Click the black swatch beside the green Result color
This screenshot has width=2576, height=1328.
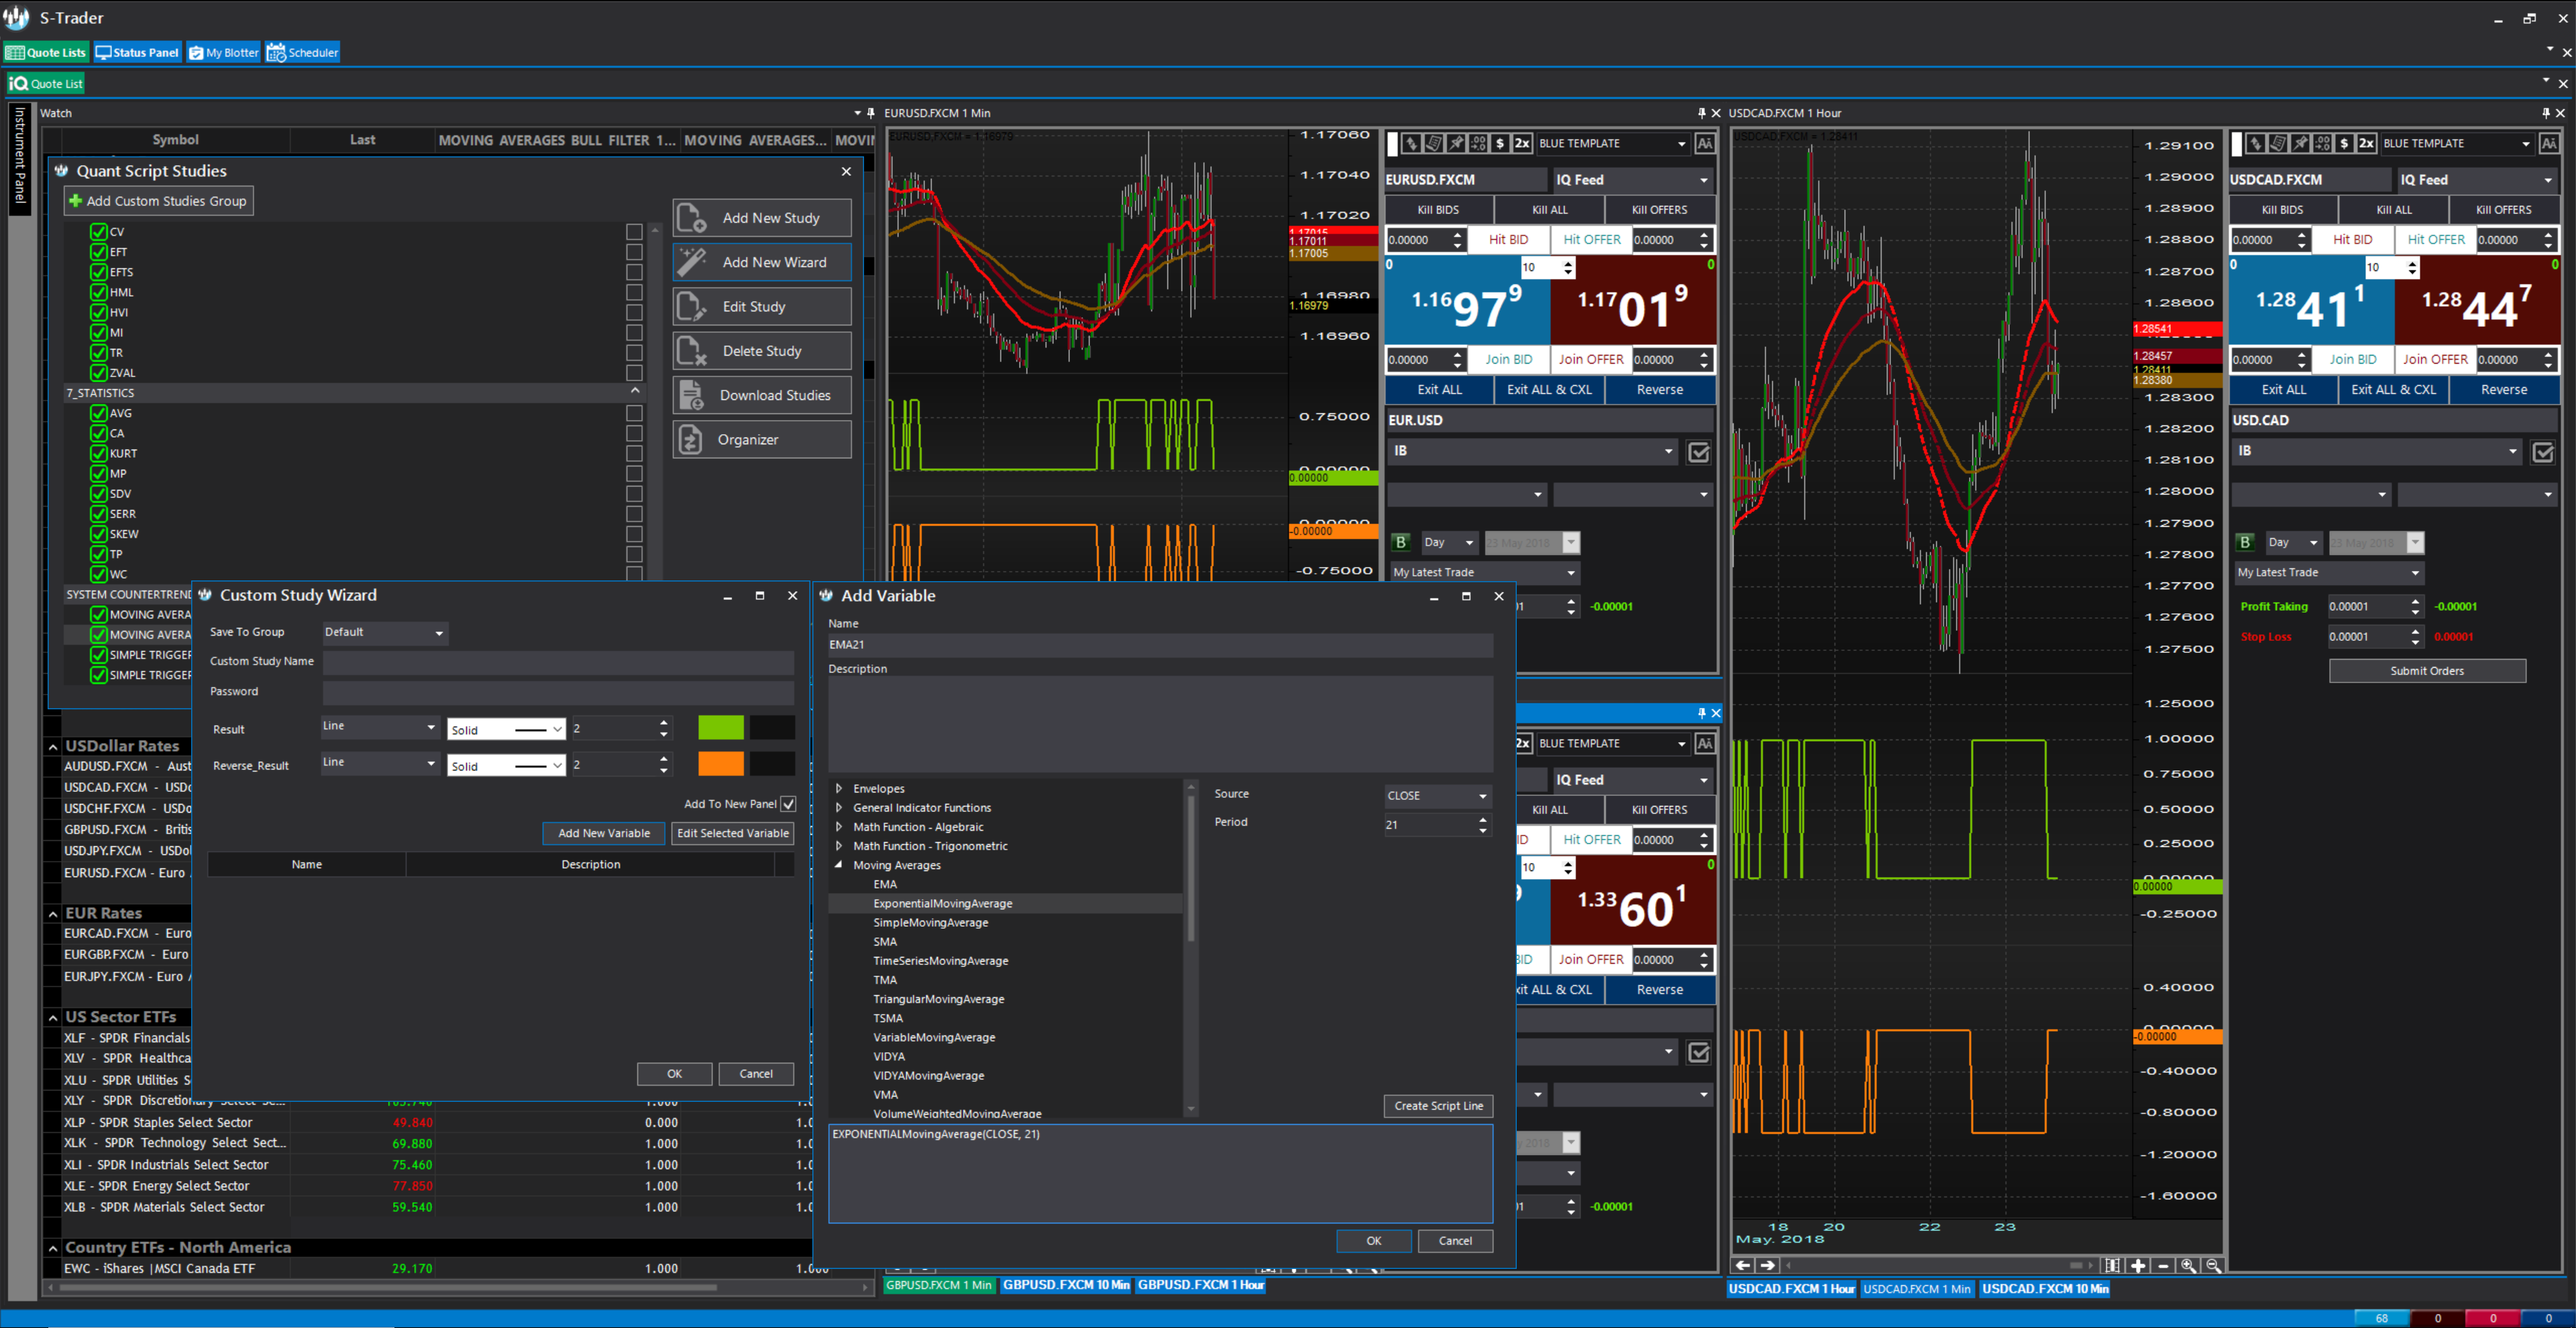point(772,728)
